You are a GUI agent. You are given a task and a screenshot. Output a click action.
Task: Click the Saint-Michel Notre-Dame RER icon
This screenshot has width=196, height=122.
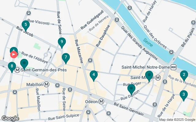pos(174,67)
